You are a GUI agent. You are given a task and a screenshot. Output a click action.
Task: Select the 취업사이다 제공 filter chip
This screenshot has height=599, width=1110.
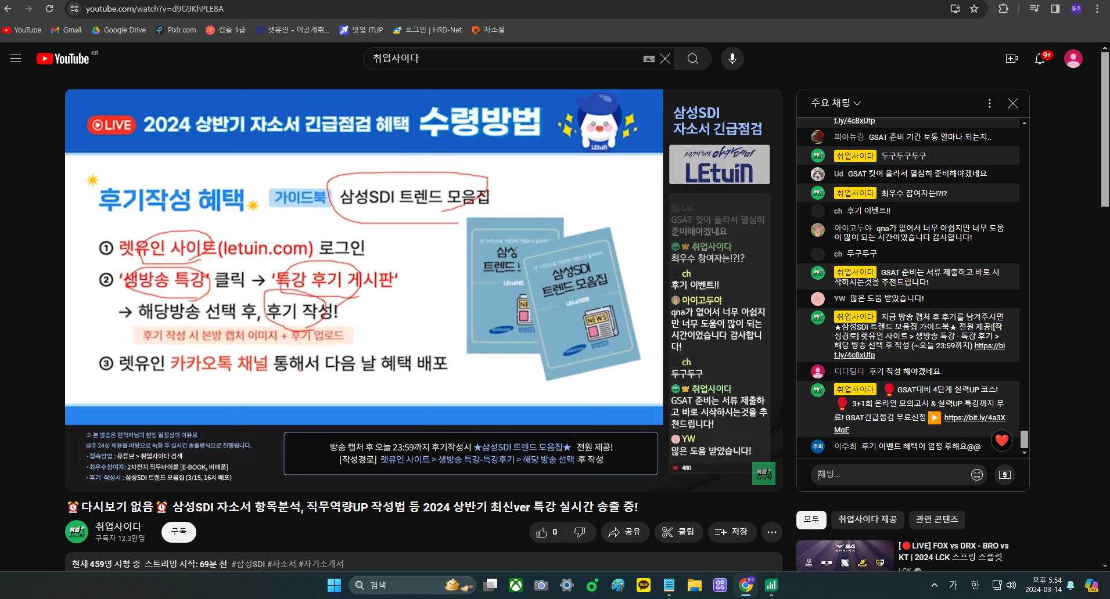click(x=867, y=519)
